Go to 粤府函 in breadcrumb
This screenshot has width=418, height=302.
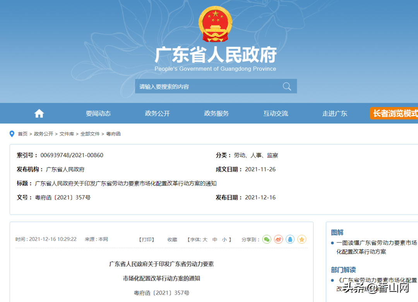113,134
